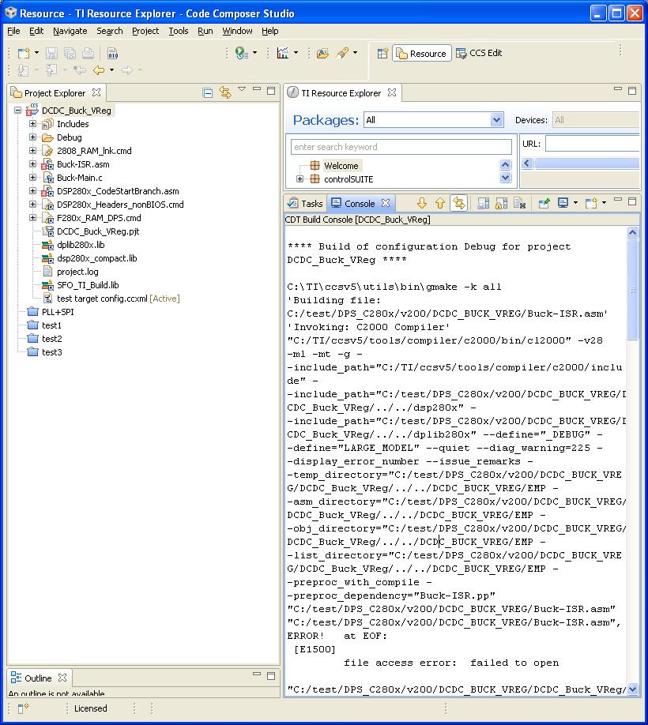Click the Pin Console icon
648x725 pixels.
pos(544,203)
